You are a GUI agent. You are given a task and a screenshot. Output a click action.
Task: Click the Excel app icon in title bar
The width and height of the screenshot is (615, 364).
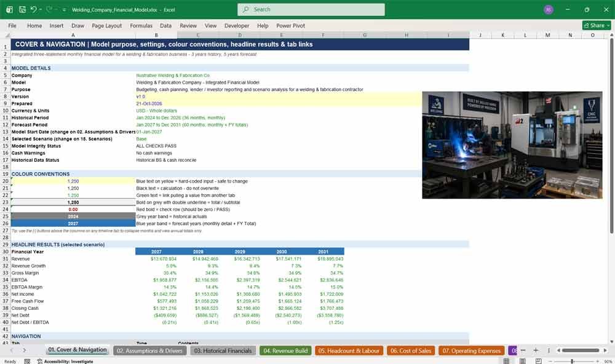[9, 9]
